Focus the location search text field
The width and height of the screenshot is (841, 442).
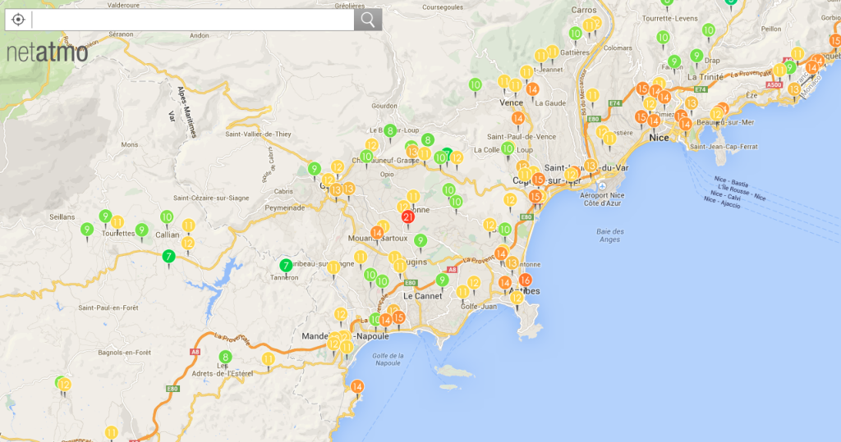pos(193,20)
